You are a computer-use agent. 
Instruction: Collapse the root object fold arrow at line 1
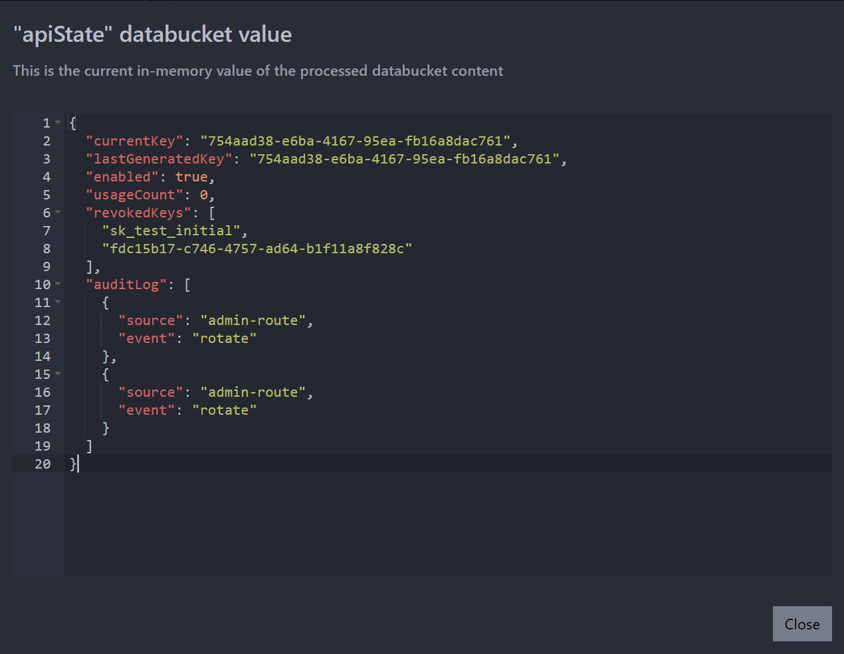tap(58, 122)
